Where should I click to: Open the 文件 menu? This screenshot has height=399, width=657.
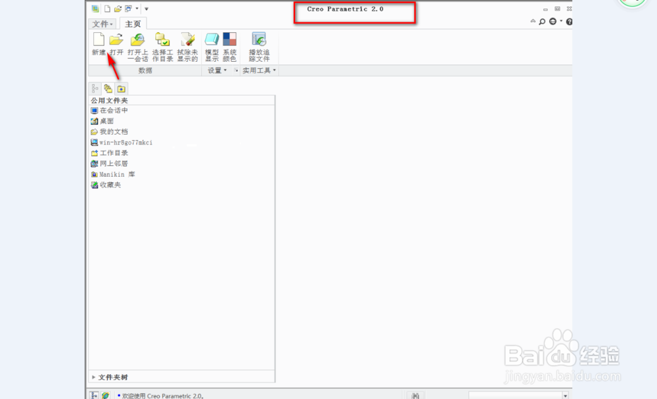coord(102,24)
